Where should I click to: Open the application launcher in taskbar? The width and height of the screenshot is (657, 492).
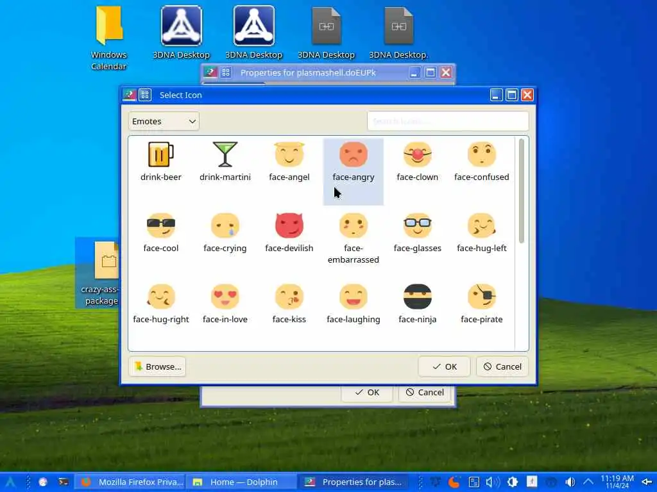click(x=10, y=482)
